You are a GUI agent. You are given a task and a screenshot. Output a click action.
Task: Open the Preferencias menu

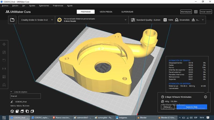pyautogui.click(x=58, y=6)
